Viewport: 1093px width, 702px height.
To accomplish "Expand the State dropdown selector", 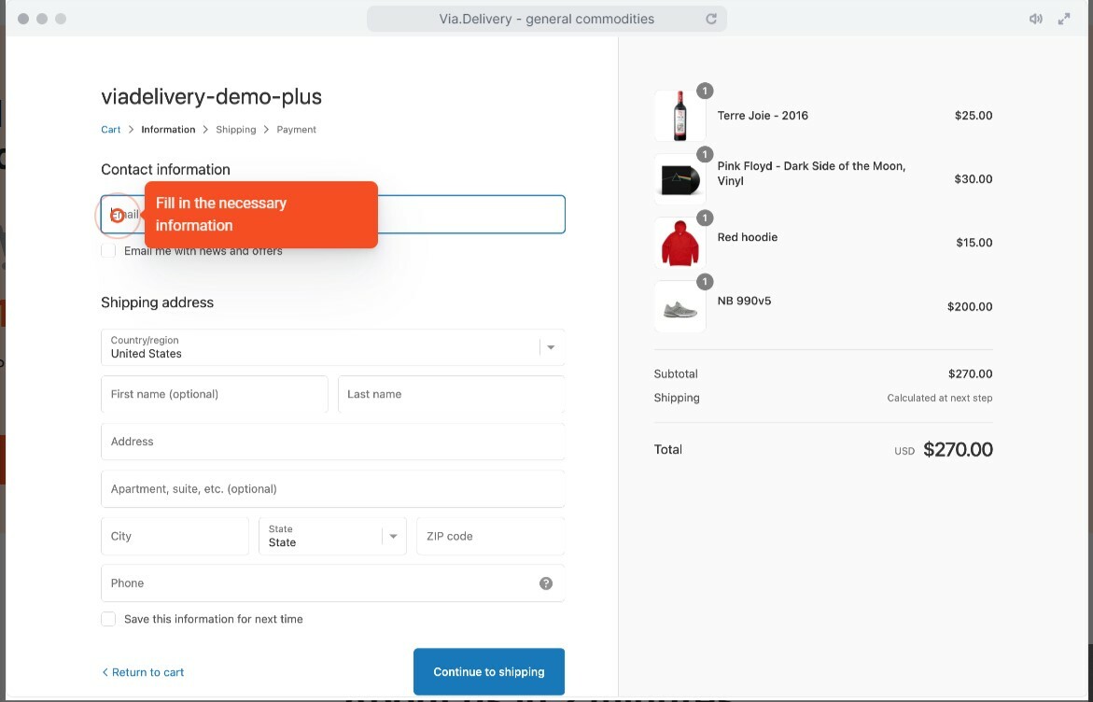I will [332, 536].
